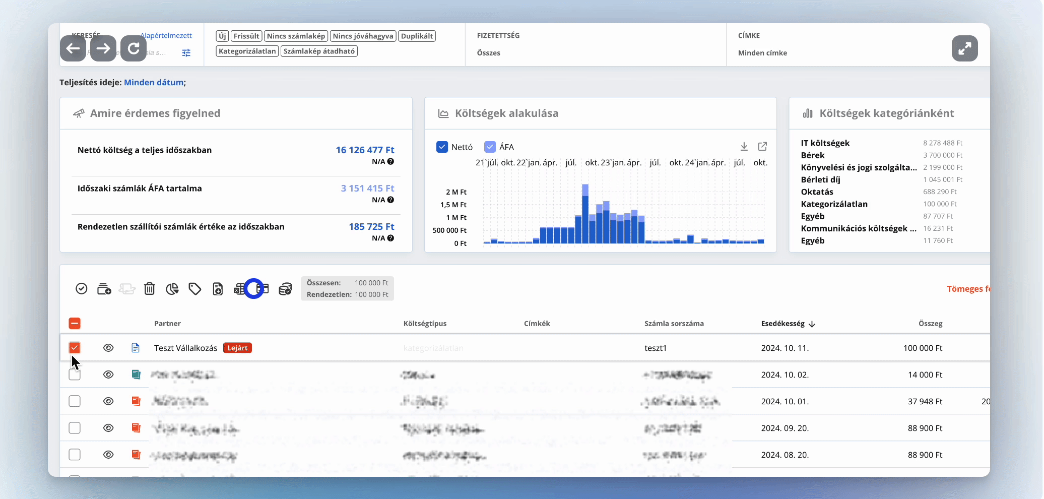The height and width of the screenshot is (499, 1044).
Task: Click the approve checkmark circle toolbar icon
Action: click(82, 289)
